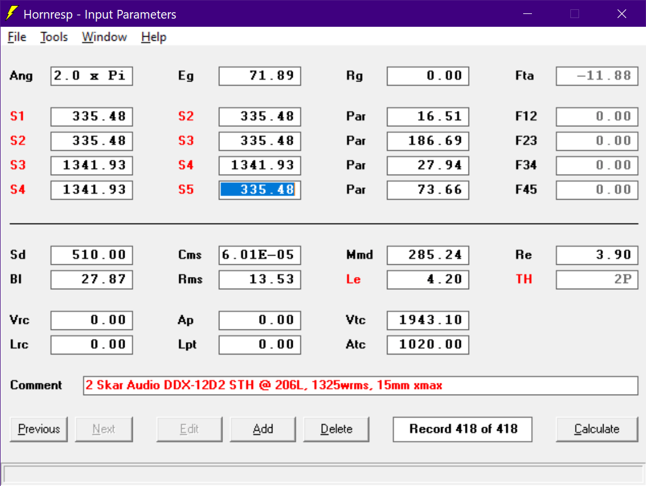Click the Le field 4.20
The width and height of the screenshot is (646, 486).
pyautogui.click(x=428, y=279)
